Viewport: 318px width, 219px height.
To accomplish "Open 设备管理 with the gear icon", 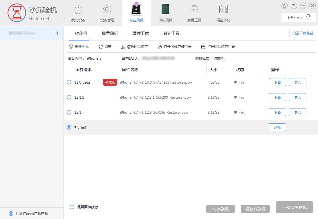I will point(107,10).
